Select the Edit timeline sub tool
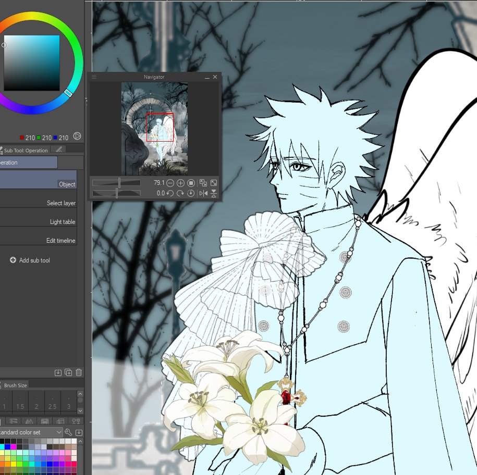 tap(39, 236)
